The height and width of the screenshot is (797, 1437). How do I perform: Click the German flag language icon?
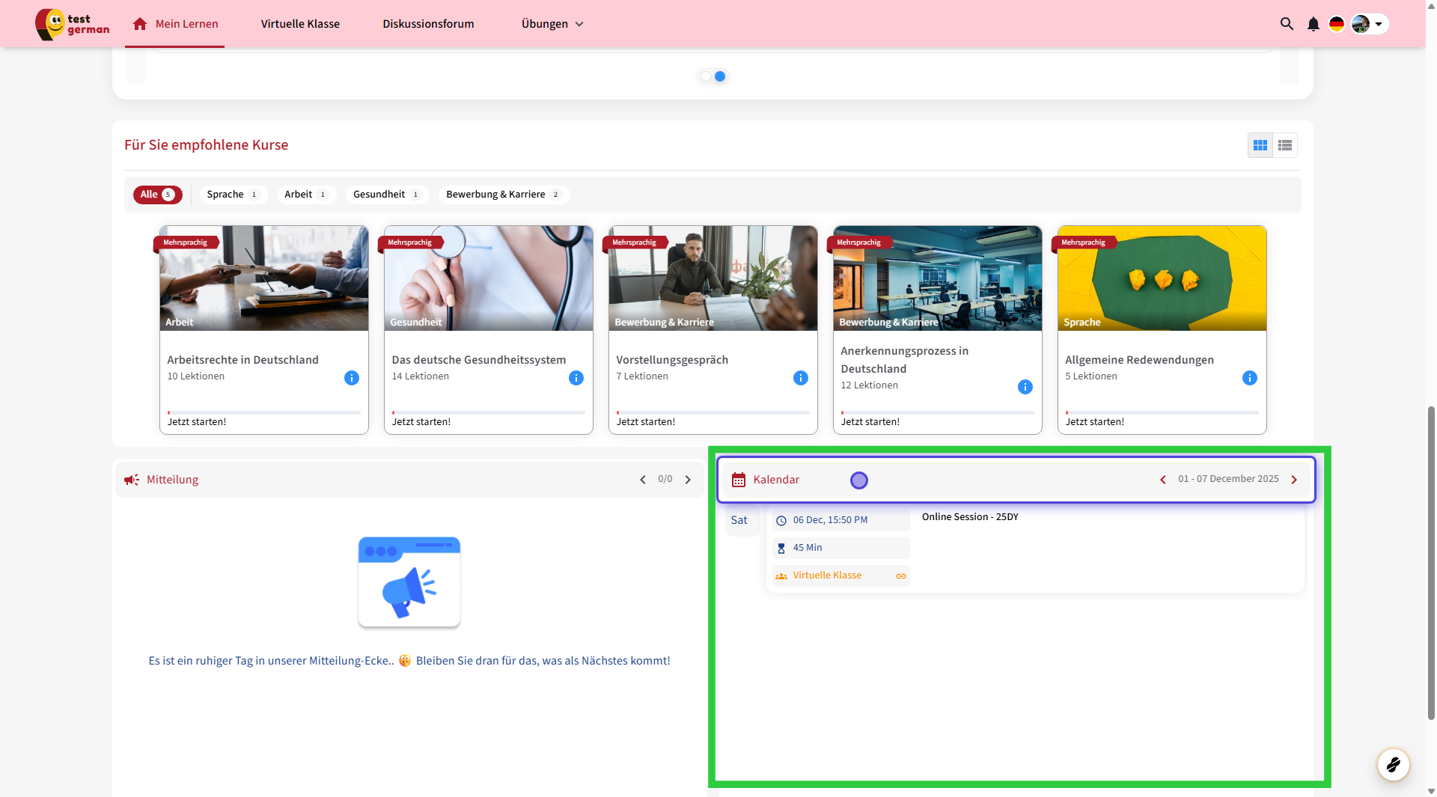[x=1336, y=24]
